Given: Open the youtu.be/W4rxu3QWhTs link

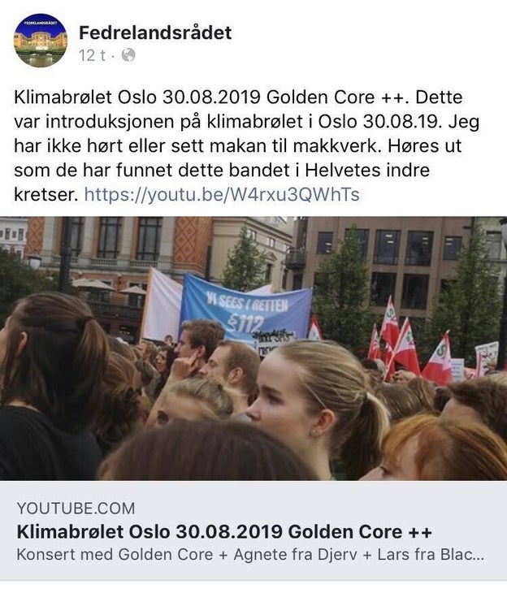Looking at the screenshot, I should click(x=222, y=195).
